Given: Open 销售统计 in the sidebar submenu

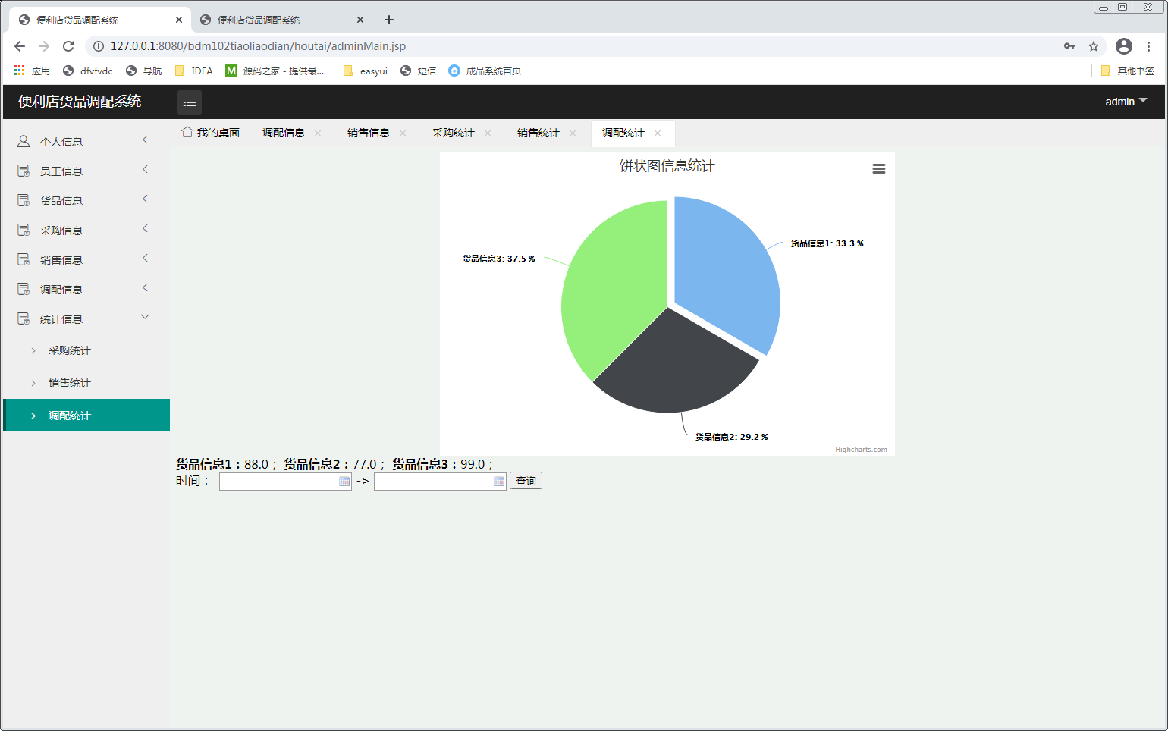Looking at the screenshot, I should tap(69, 383).
